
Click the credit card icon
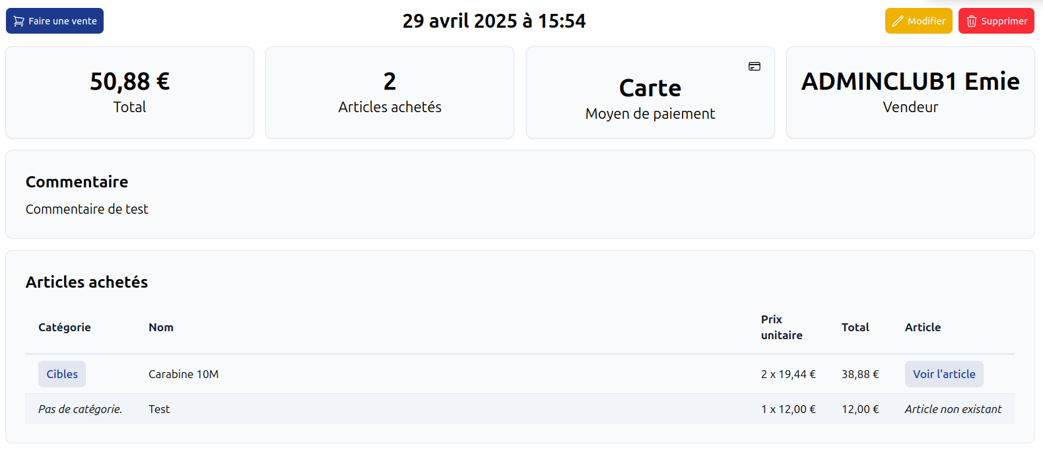[755, 67]
